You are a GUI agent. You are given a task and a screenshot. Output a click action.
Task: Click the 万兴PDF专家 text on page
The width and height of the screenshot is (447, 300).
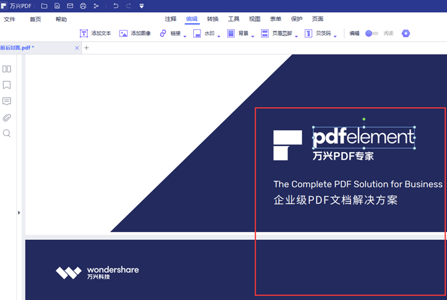point(343,156)
